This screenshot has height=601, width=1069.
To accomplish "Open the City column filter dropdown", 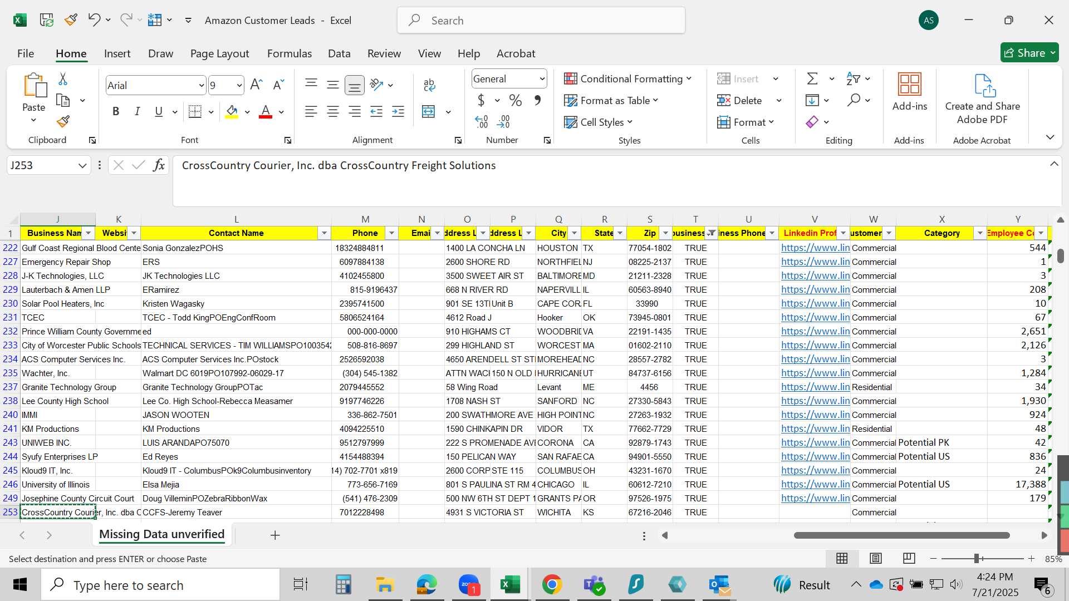I will [574, 233].
